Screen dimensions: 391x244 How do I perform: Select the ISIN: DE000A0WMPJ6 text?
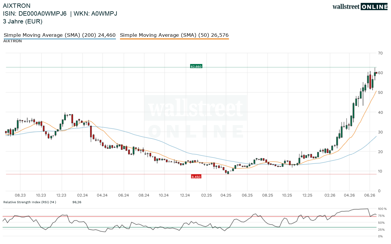pyautogui.click(x=35, y=14)
